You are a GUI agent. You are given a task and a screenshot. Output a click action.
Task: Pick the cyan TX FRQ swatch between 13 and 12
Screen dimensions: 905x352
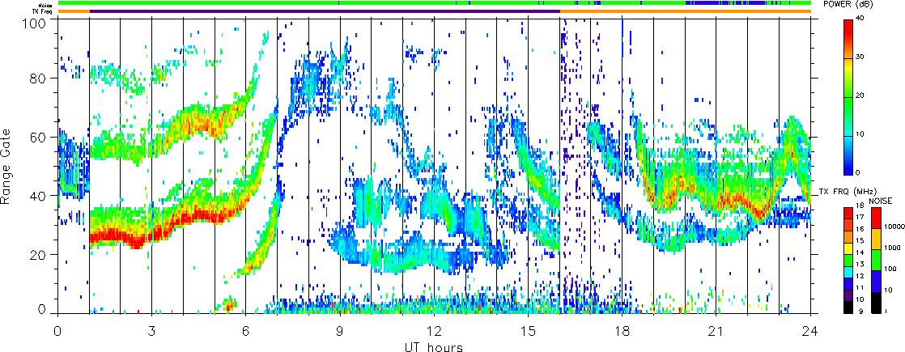(x=848, y=273)
